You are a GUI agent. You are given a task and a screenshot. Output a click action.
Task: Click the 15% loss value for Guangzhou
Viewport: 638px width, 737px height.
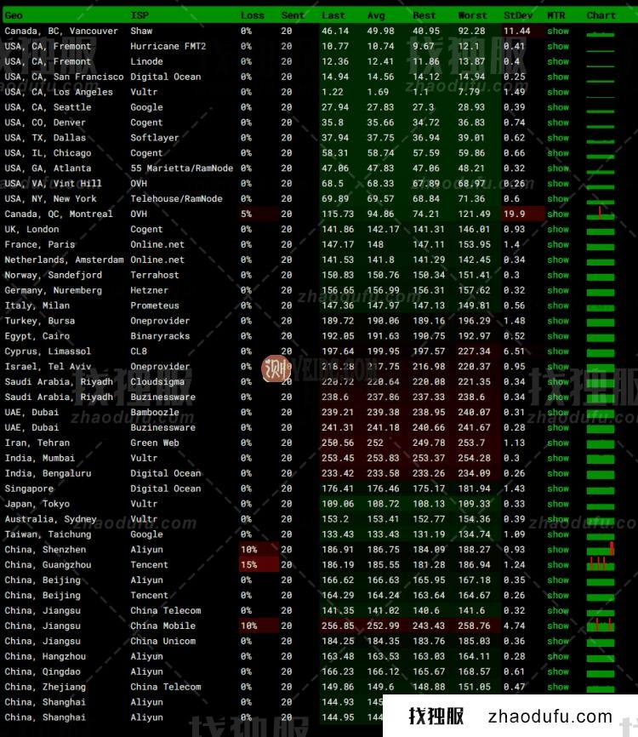[249, 564]
